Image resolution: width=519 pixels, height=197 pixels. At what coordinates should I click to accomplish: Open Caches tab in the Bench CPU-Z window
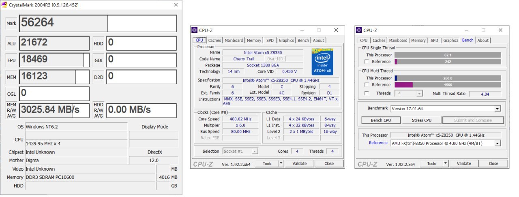coord(379,41)
